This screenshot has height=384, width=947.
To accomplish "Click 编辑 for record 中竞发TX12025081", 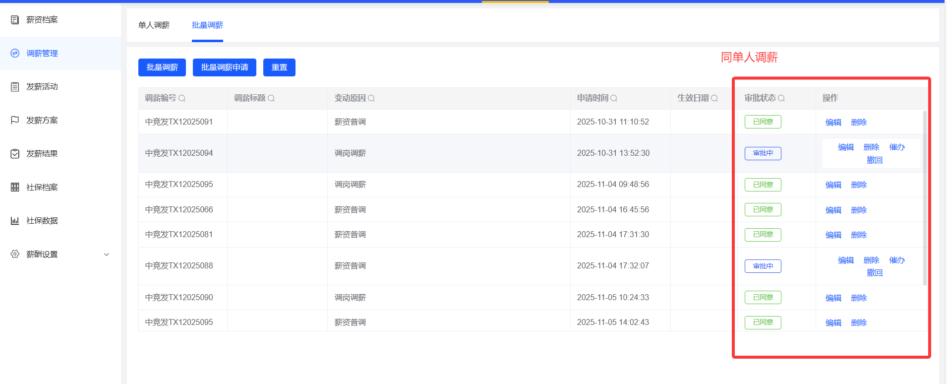I will pos(833,235).
